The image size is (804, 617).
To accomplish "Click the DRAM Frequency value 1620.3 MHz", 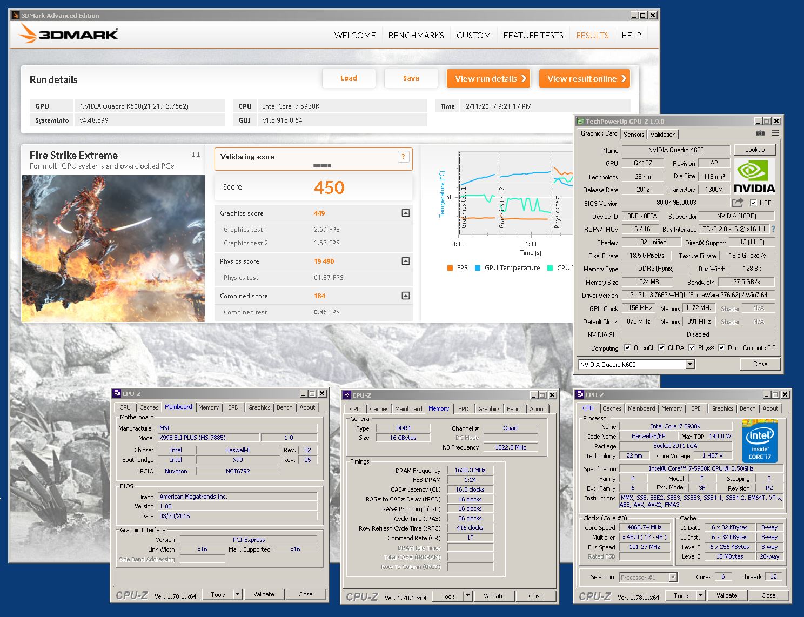I will click(470, 470).
